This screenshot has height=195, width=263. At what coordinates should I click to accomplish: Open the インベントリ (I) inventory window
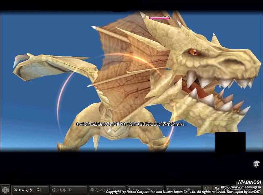point(107,190)
